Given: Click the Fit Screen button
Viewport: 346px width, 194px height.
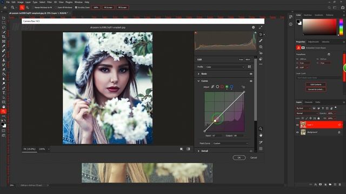Looking at the screenshot, I should click(x=108, y=8).
